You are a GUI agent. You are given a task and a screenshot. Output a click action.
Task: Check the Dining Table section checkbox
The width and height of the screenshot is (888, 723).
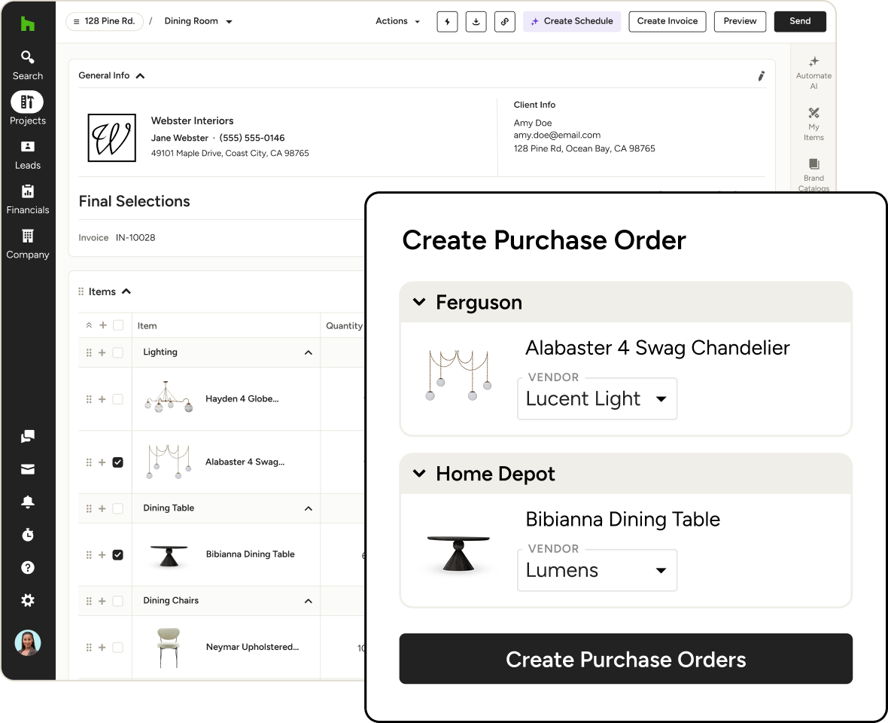pyautogui.click(x=118, y=509)
